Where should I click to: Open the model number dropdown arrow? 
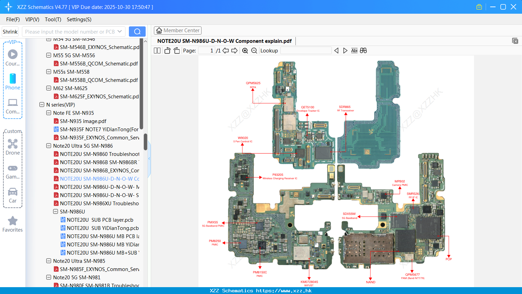[120, 32]
